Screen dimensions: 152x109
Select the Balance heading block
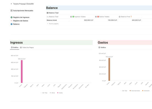click(x=99, y=8)
